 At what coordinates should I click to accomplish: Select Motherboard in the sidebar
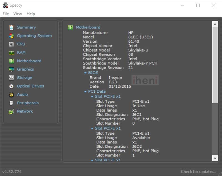click(29, 61)
